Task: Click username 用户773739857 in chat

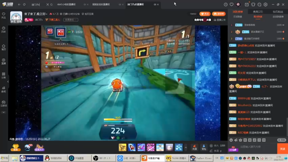Action: 247,59
